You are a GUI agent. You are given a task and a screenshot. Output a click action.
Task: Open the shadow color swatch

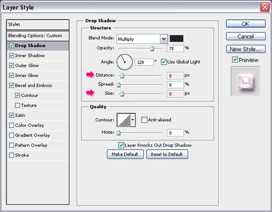click(176, 39)
